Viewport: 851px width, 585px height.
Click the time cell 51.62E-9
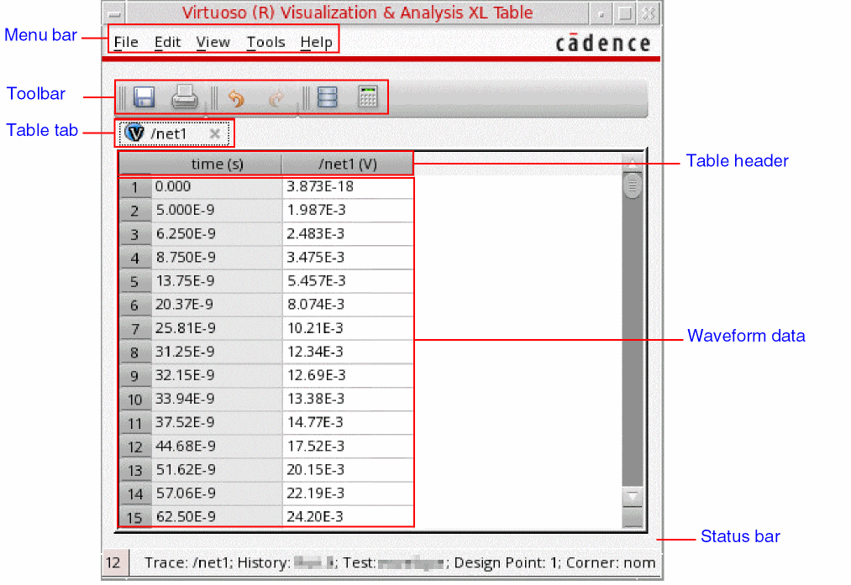217,470
